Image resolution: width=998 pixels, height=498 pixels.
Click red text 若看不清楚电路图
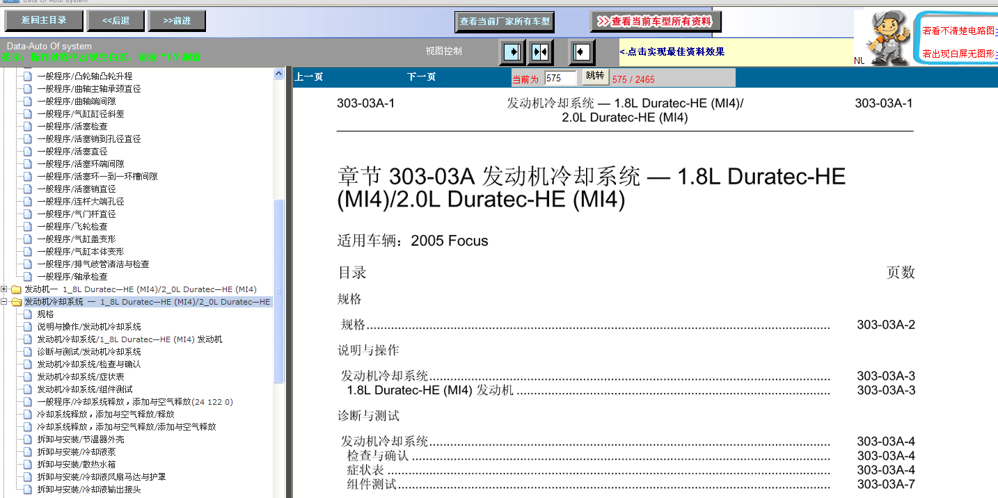point(959,31)
